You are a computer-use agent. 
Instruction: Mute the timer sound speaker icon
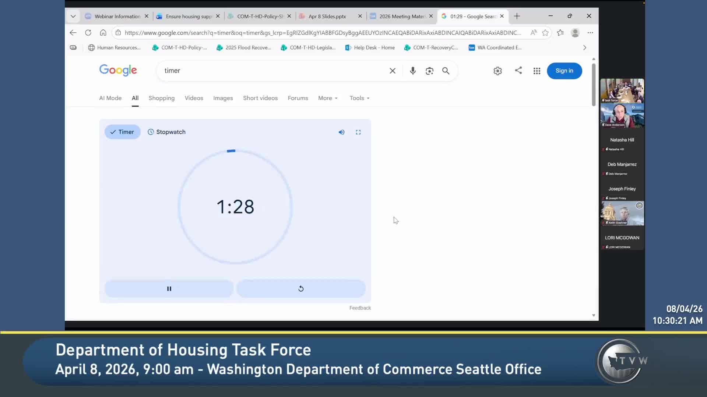point(341,132)
